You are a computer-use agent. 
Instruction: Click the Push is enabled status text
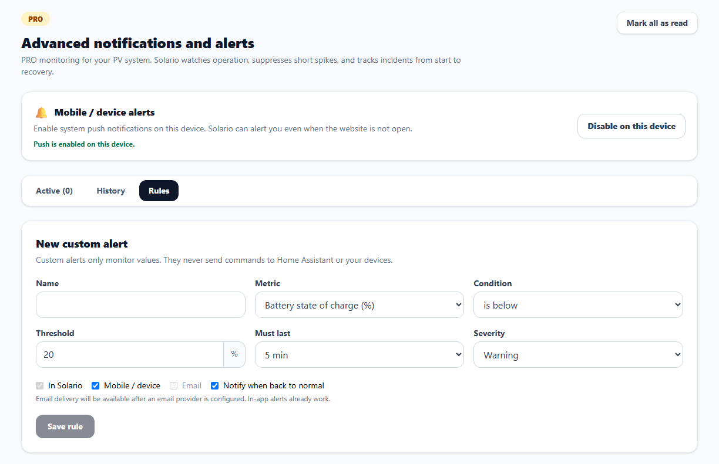click(x=84, y=144)
